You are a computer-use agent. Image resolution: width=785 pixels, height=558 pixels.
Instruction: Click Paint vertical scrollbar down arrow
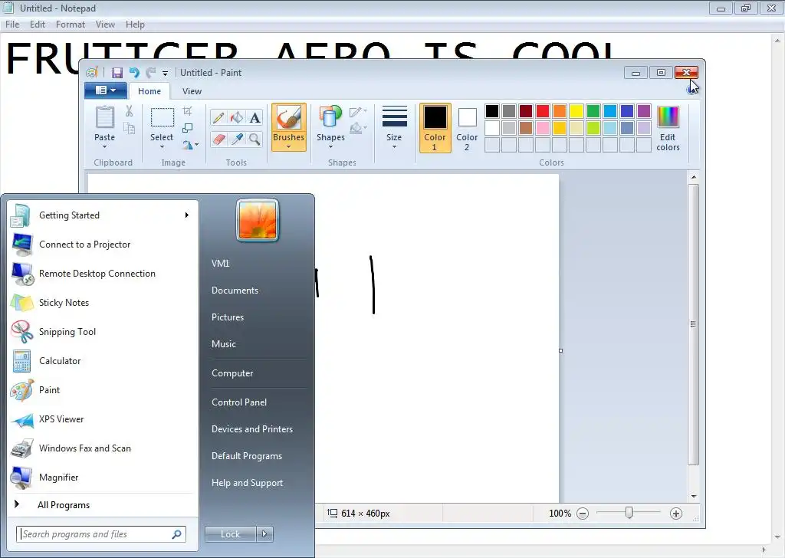[x=694, y=497]
